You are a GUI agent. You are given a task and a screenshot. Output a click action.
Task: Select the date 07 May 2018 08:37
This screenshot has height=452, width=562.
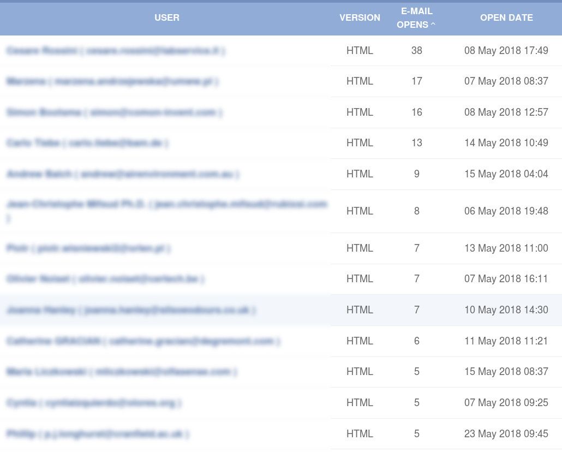tap(506, 81)
